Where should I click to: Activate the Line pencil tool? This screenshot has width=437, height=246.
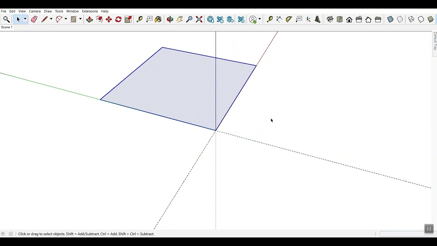(44, 19)
